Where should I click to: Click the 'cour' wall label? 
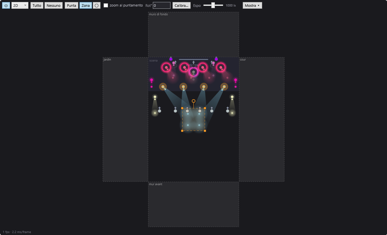(243, 60)
